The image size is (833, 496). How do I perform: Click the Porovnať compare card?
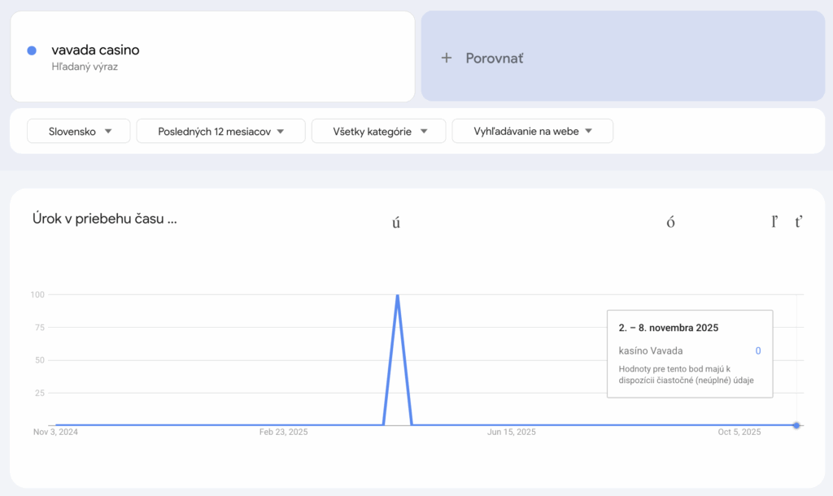(622, 56)
